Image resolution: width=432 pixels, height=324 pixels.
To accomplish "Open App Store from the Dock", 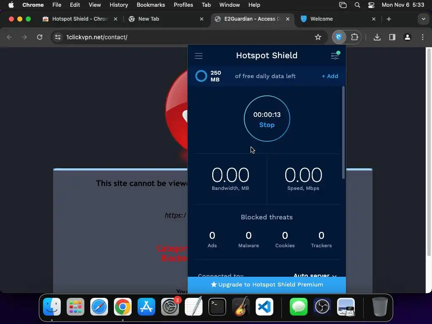I will (x=146, y=307).
